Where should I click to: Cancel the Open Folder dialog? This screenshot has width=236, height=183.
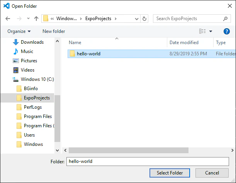212,173
